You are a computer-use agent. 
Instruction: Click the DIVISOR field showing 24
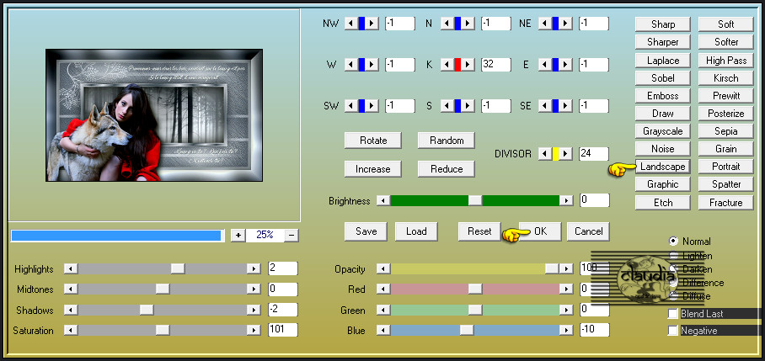click(x=594, y=154)
